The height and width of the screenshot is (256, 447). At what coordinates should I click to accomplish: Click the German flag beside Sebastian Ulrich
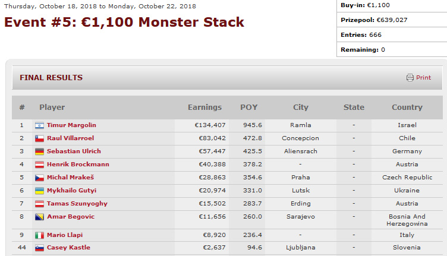[40, 151]
